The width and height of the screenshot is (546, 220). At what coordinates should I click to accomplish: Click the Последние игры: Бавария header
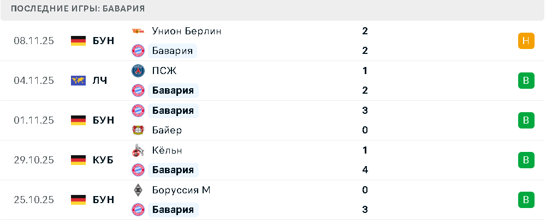[x=78, y=9]
